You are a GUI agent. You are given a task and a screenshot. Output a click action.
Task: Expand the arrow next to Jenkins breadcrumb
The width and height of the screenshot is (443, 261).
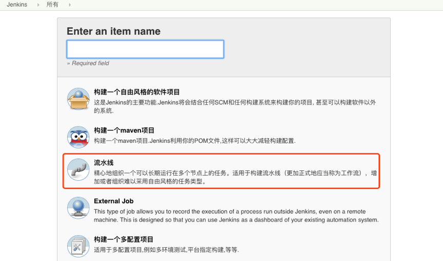coord(38,5)
